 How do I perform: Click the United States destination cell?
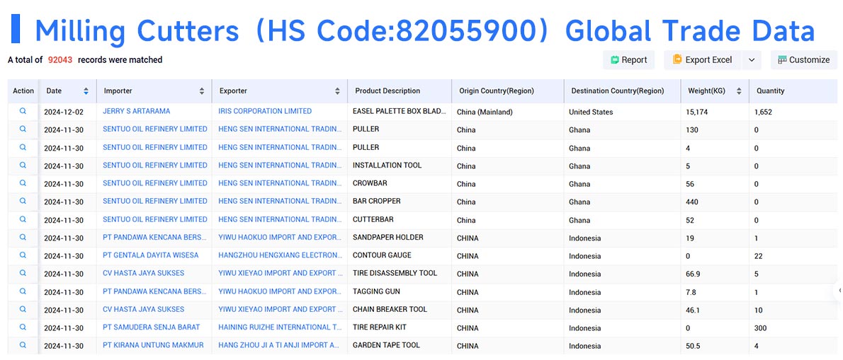591,112
